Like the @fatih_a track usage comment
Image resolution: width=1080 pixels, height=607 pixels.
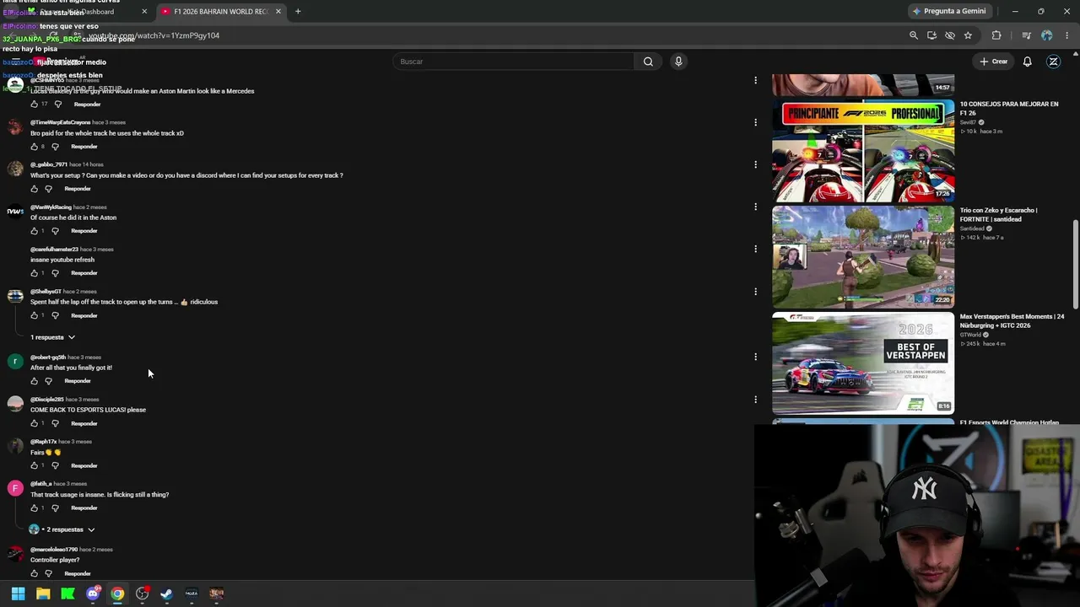click(34, 508)
